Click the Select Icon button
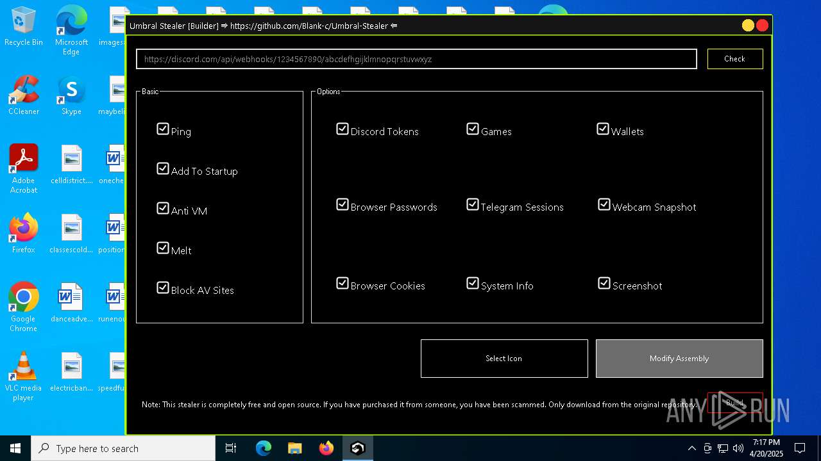 coord(504,359)
